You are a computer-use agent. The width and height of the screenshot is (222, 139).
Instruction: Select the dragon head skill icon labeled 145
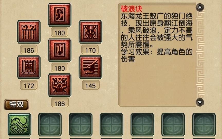pyautogui.click(x=90, y=67)
